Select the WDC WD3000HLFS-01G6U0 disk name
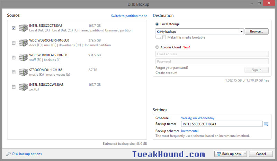277x161 pixels. (49, 40)
